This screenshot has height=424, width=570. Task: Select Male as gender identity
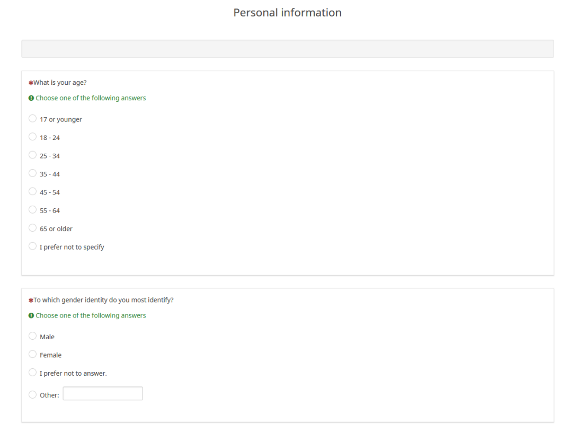coord(33,336)
